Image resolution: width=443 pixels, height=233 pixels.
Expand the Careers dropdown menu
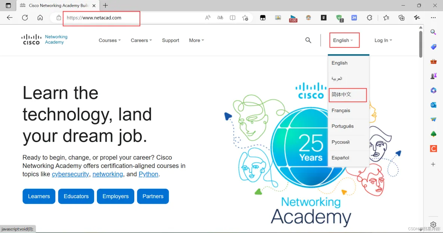pos(141,40)
